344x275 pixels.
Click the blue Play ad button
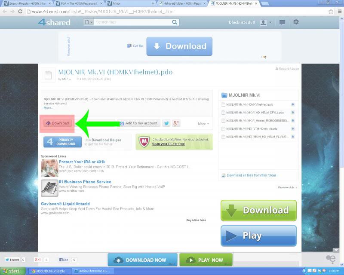(258, 236)
